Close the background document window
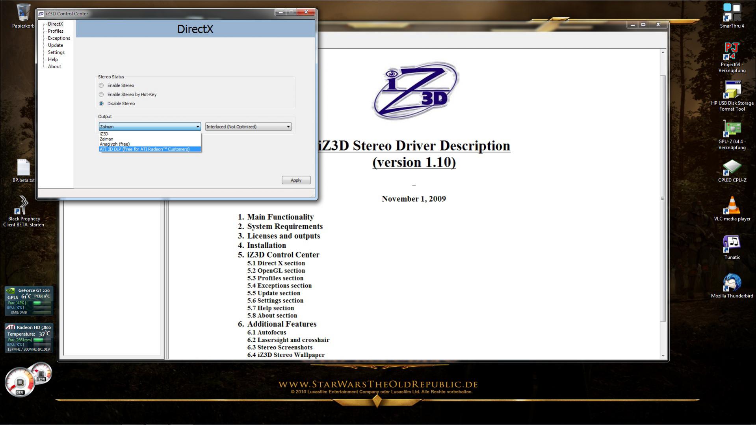 coord(658,24)
